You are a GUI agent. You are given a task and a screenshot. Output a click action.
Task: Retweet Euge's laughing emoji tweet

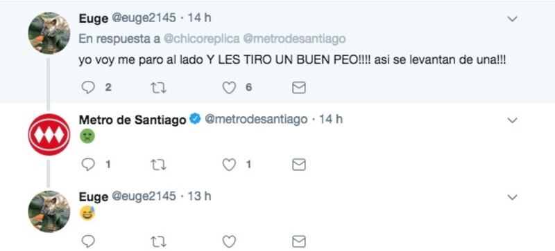[x=158, y=242]
